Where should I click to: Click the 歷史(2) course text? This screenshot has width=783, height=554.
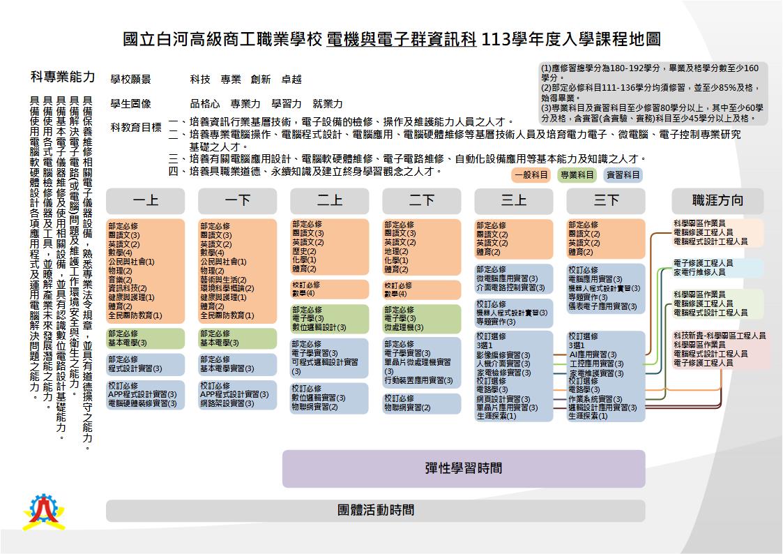(x=304, y=251)
